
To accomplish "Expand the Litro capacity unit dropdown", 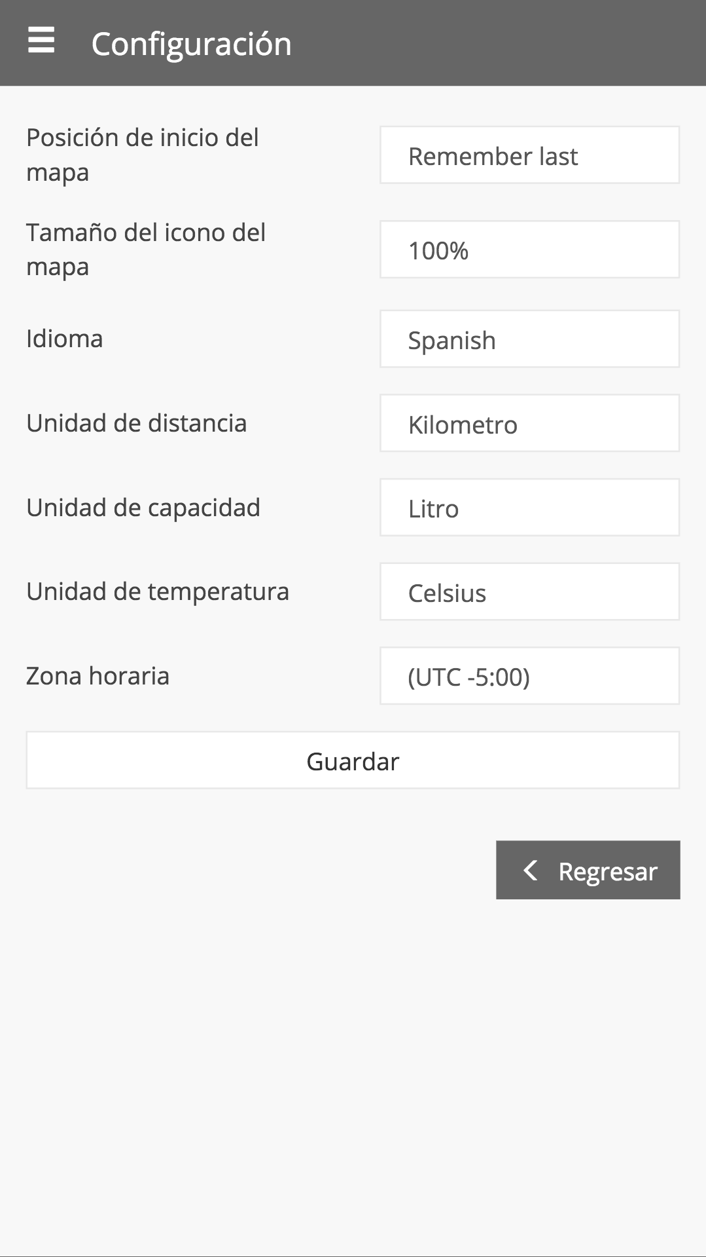I will [529, 508].
